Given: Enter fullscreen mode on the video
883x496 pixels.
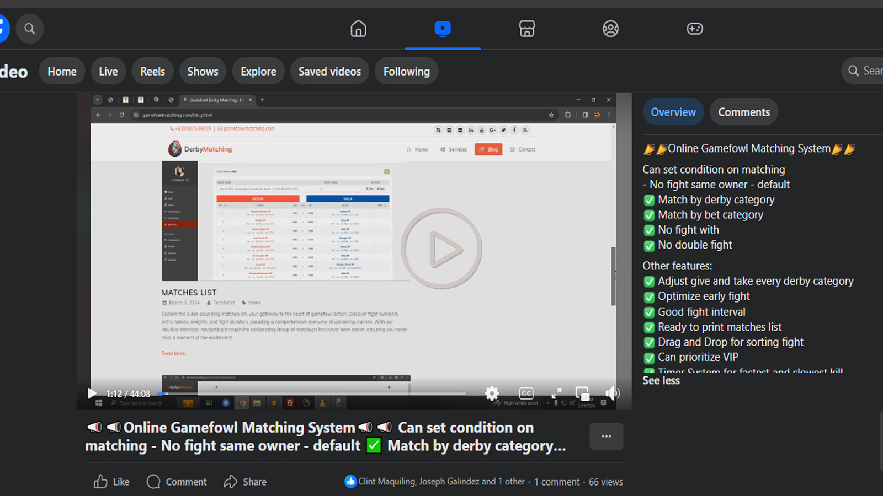Looking at the screenshot, I should 556,393.
